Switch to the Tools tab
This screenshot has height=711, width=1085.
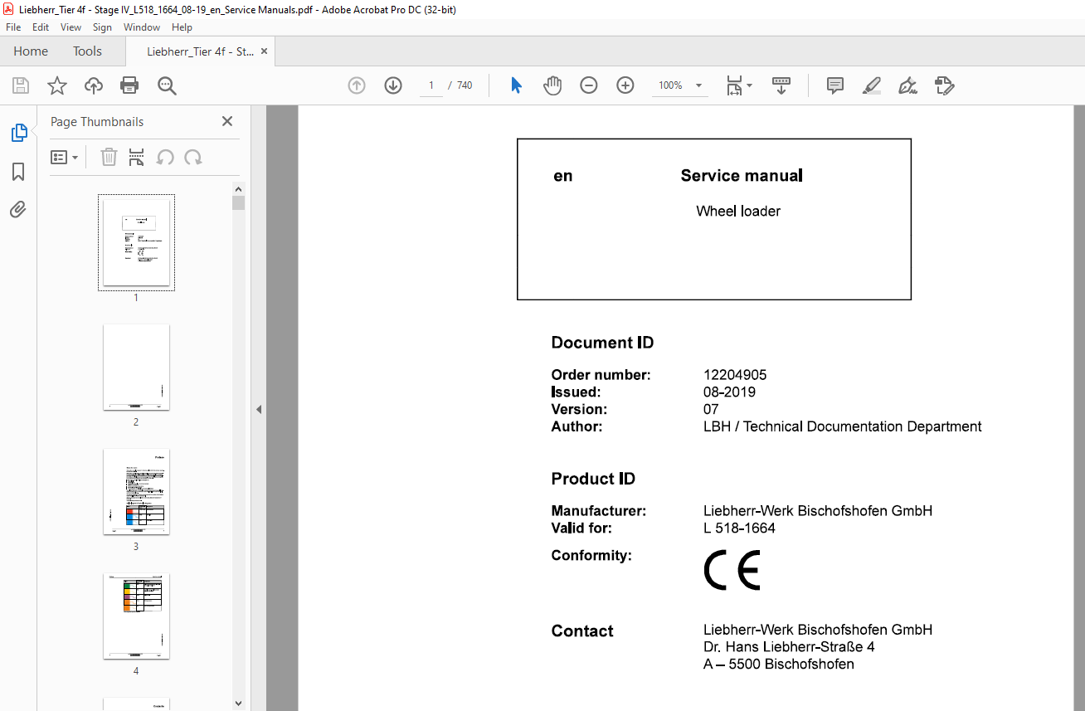coord(87,51)
